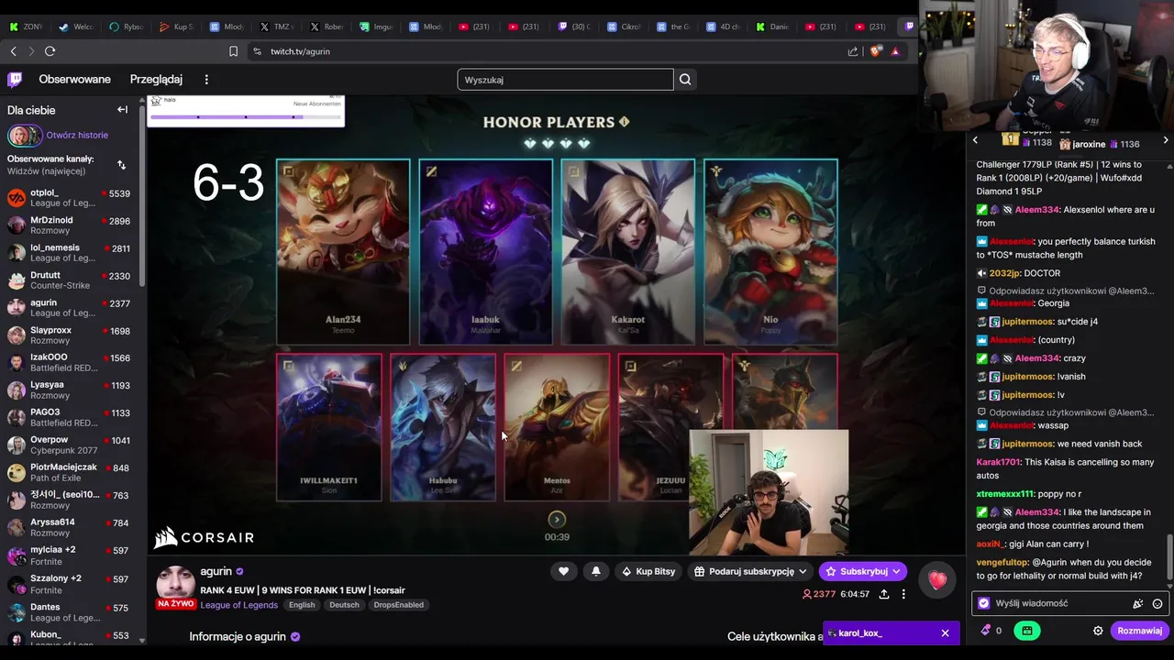Open the Twitch home logo
Image resolution: width=1174 pixels, height=660 pixels.
[15, 80]
